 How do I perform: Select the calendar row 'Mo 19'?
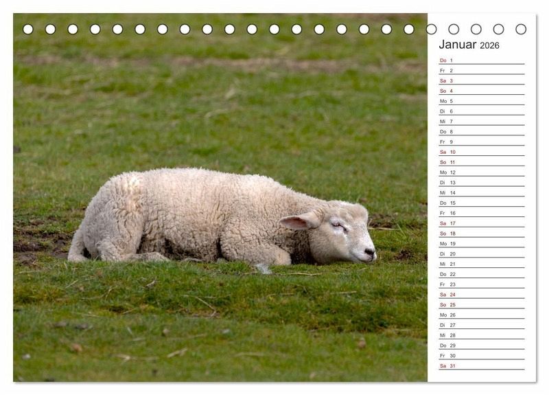pos(482,243)
